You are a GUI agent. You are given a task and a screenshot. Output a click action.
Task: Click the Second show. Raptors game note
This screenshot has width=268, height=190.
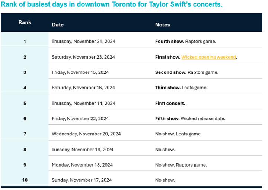click(186, 72)
